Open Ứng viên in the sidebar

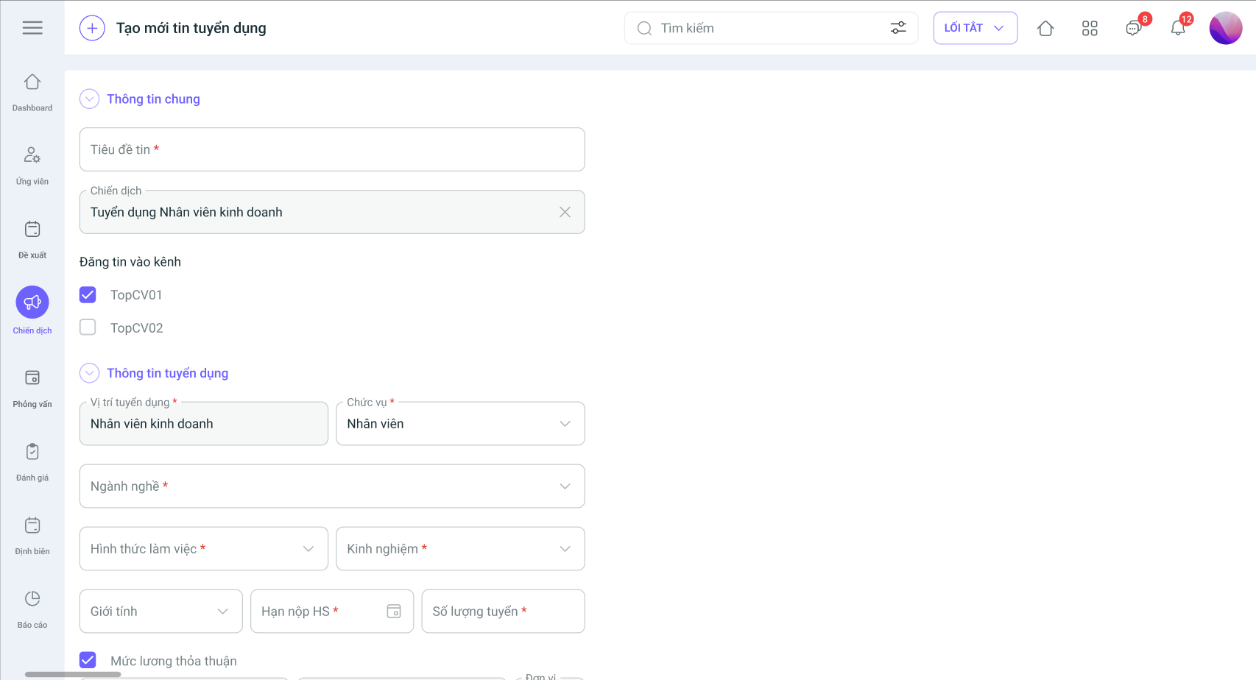[32, 165]
